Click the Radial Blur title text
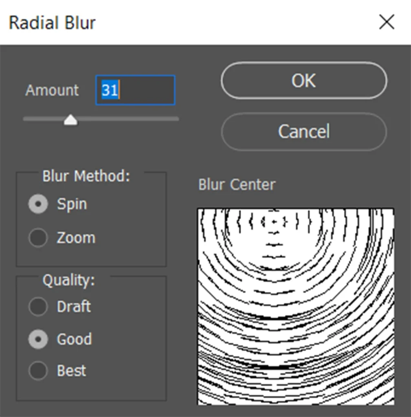411x417 pixels. click(52, 23)
